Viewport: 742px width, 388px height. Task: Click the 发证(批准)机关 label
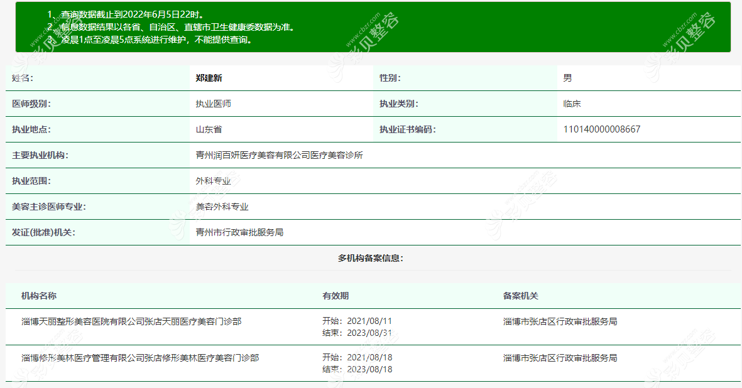(43, 232)
